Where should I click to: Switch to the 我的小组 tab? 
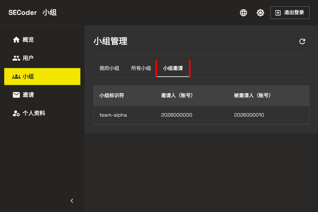(109, 68)
